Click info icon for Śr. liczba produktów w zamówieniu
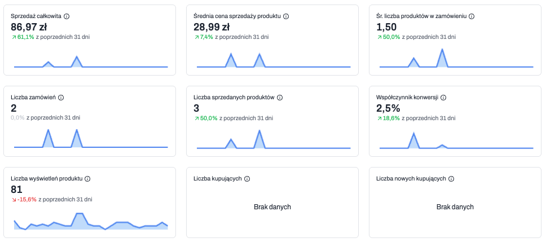This screenshot has width=546, height=242. (x=472, y=16)
